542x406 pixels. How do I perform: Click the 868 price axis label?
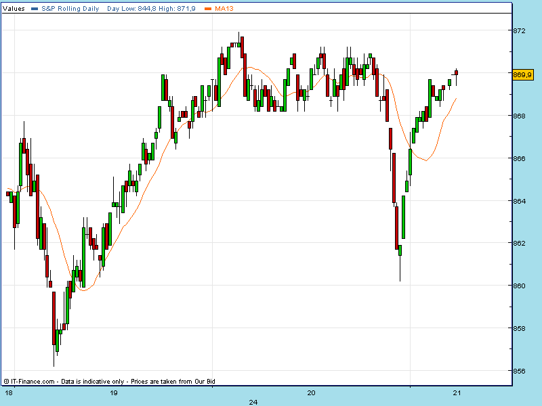[x=519, y=116]
